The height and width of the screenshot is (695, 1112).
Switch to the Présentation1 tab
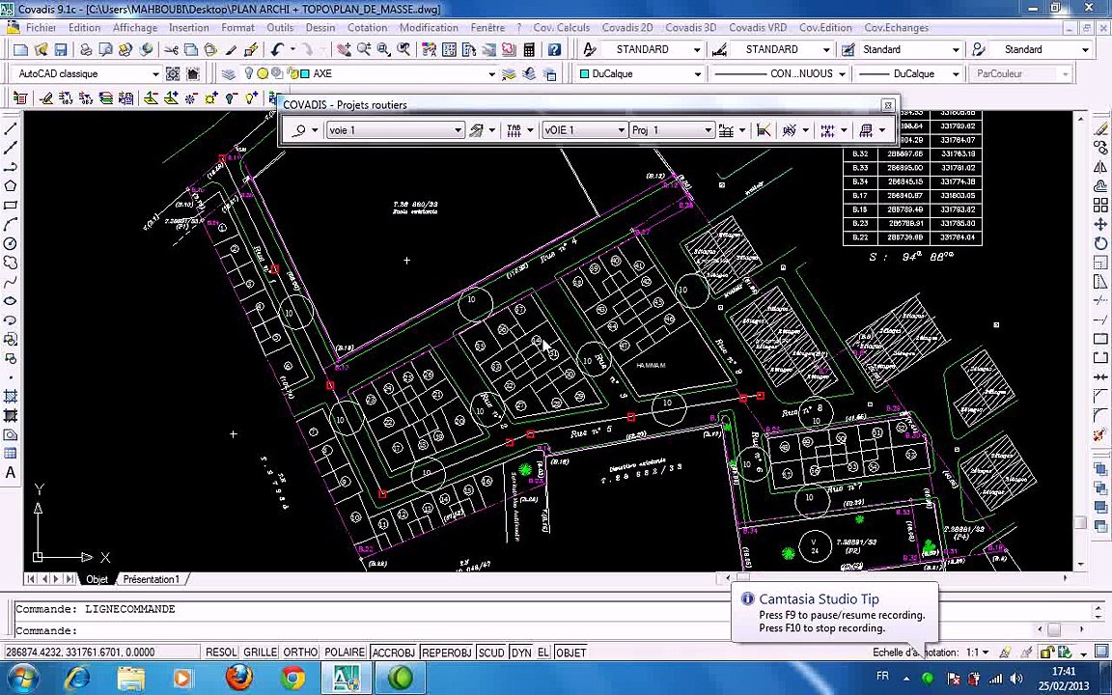point(151,579)
